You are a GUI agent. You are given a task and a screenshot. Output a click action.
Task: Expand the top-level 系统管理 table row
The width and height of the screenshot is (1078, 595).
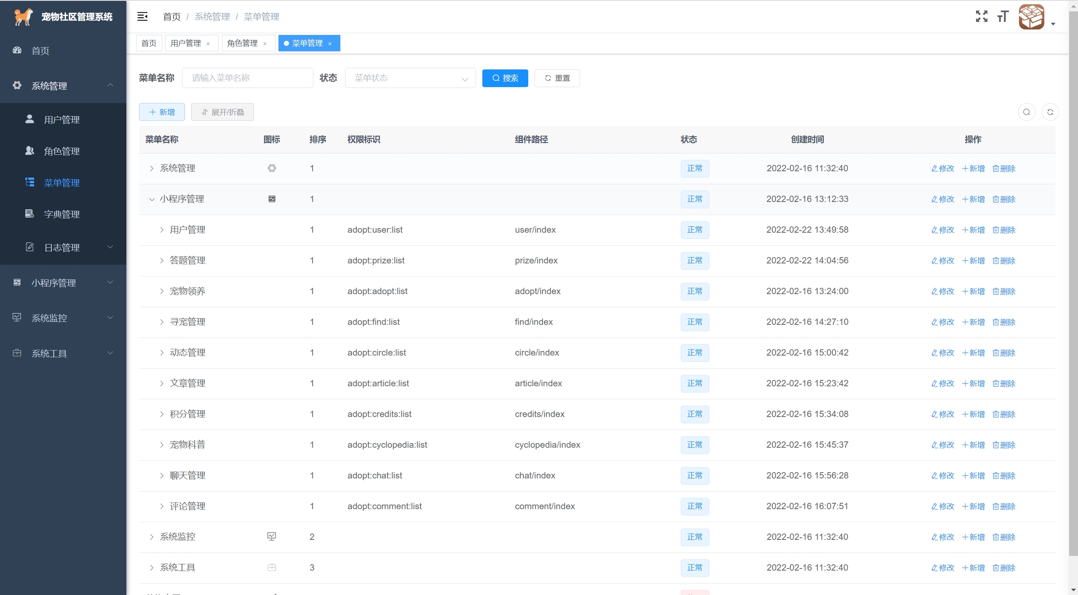pos(152,168)
